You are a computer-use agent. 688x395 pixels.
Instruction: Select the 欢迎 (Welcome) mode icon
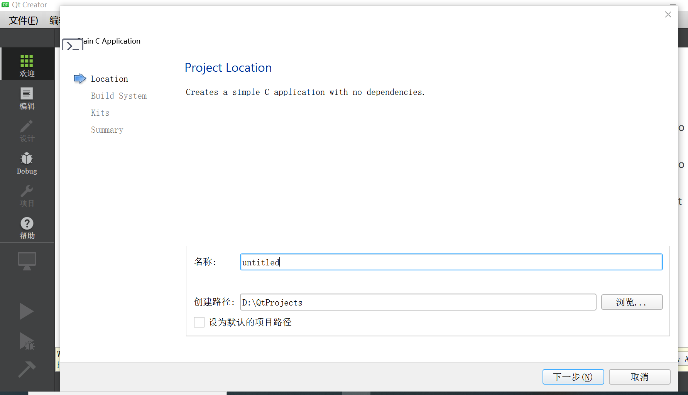(x=27, y=64)
